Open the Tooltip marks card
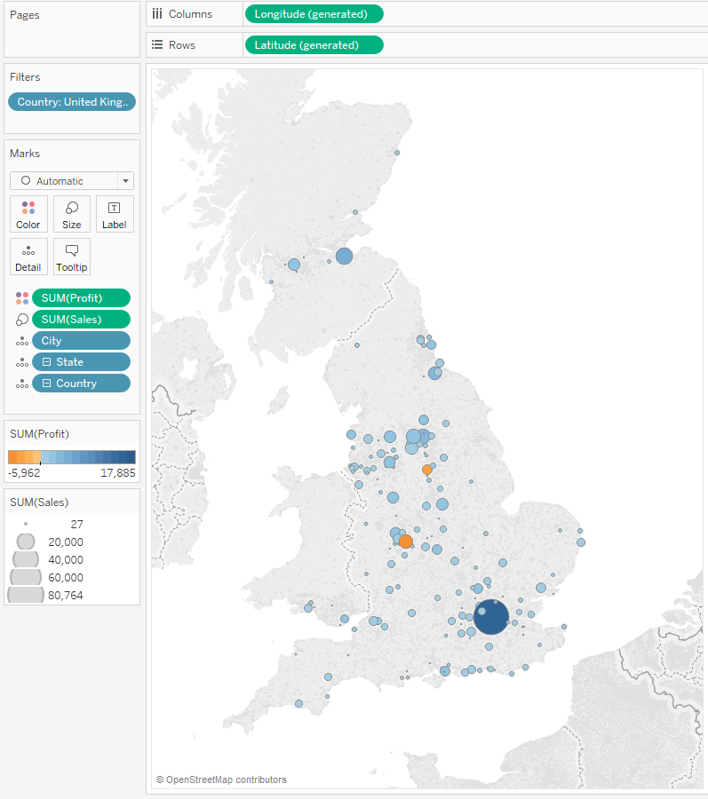This screenshot has width=708, height=799. (72, 257)
